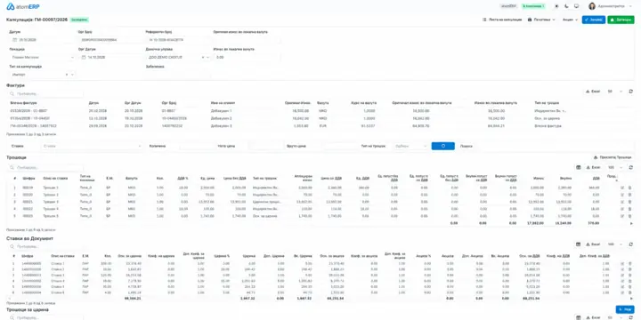Focus the Орг Број input field
Viewport: 641px width, 320px height.
click(110, 40)
